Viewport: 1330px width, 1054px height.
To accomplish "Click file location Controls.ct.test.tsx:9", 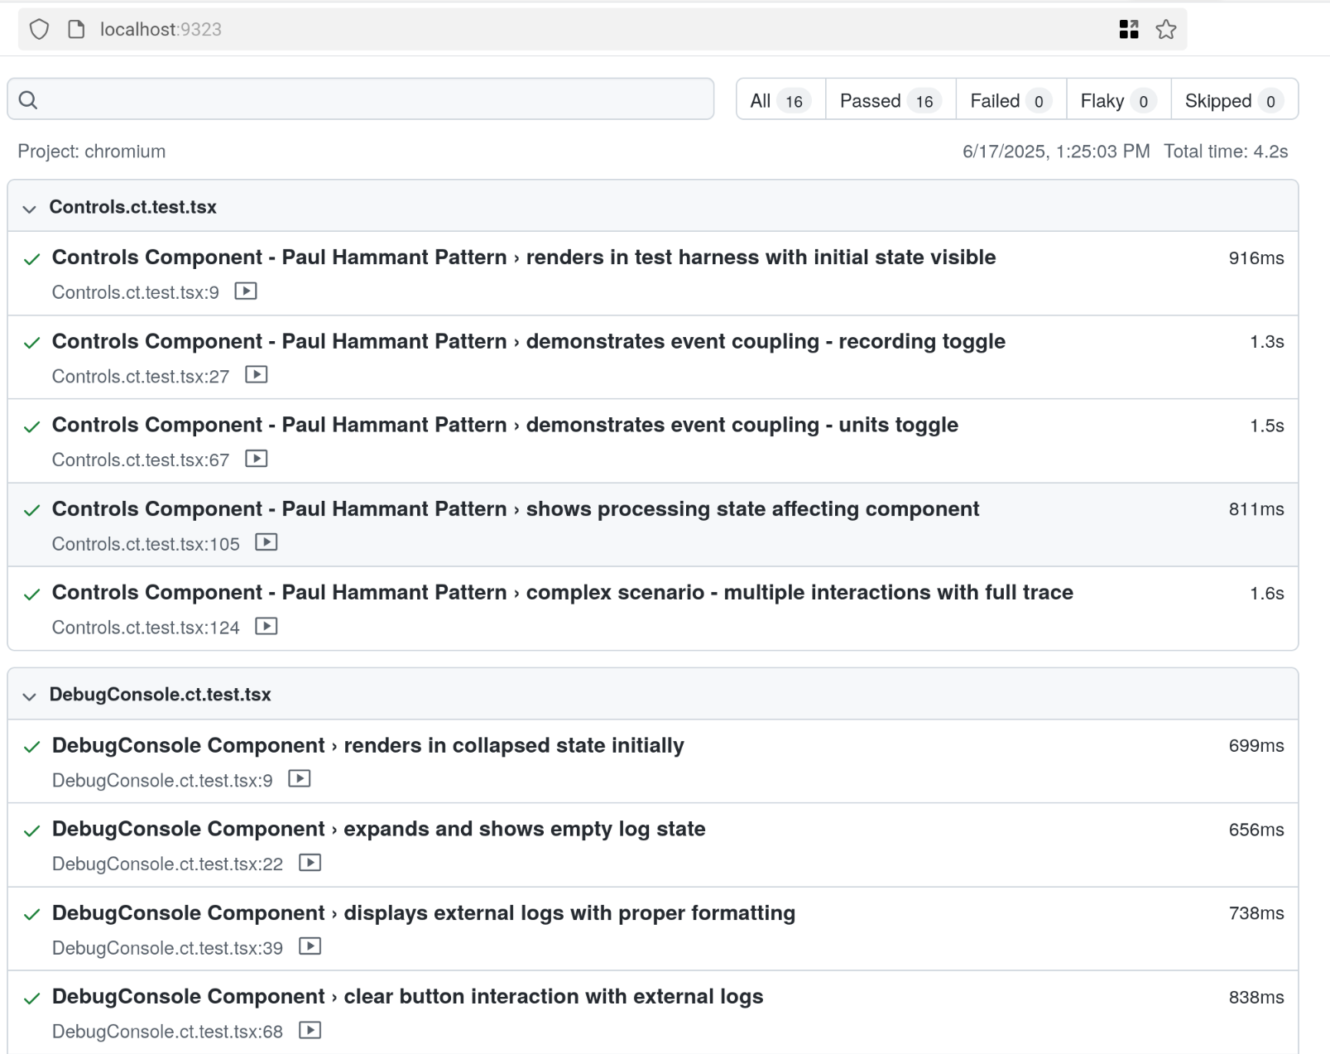I will tap(136, 292).
